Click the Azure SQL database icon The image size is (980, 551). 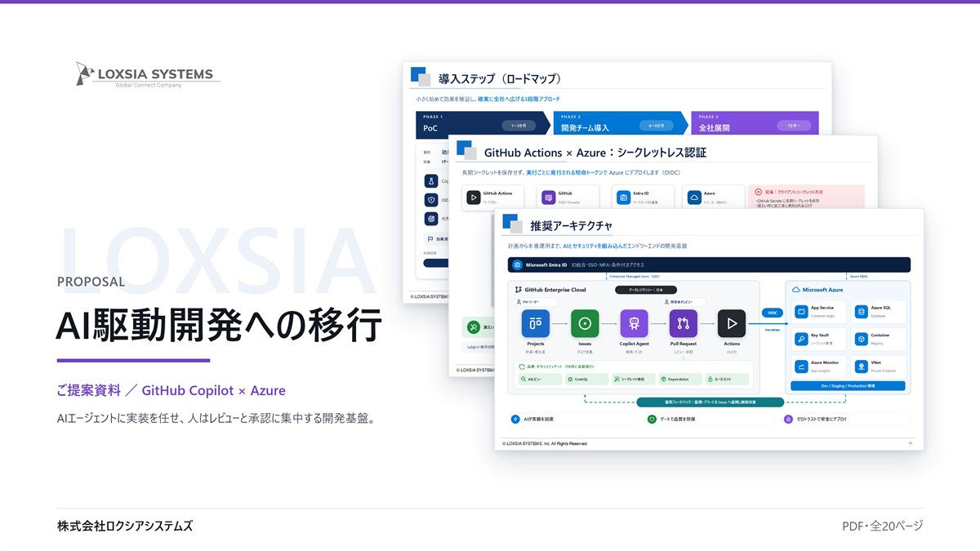[861, 312]
